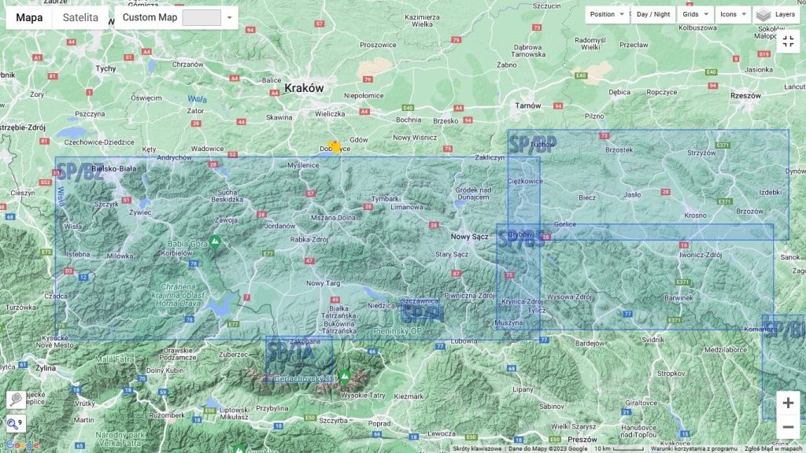Screen dimensions: 806x453
Task: Click the measuring tape distance tool
Action: (x=15, y=400)
